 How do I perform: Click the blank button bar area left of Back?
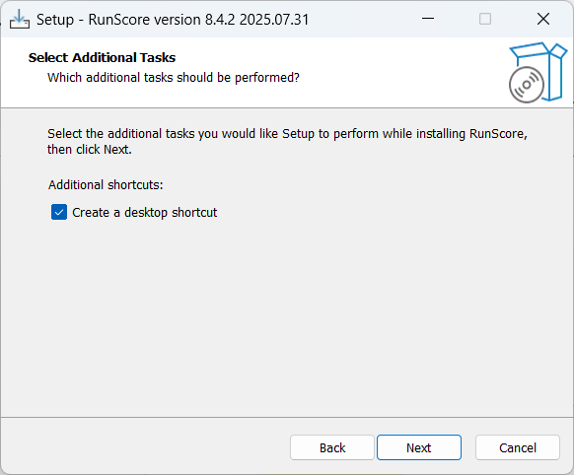146,447
